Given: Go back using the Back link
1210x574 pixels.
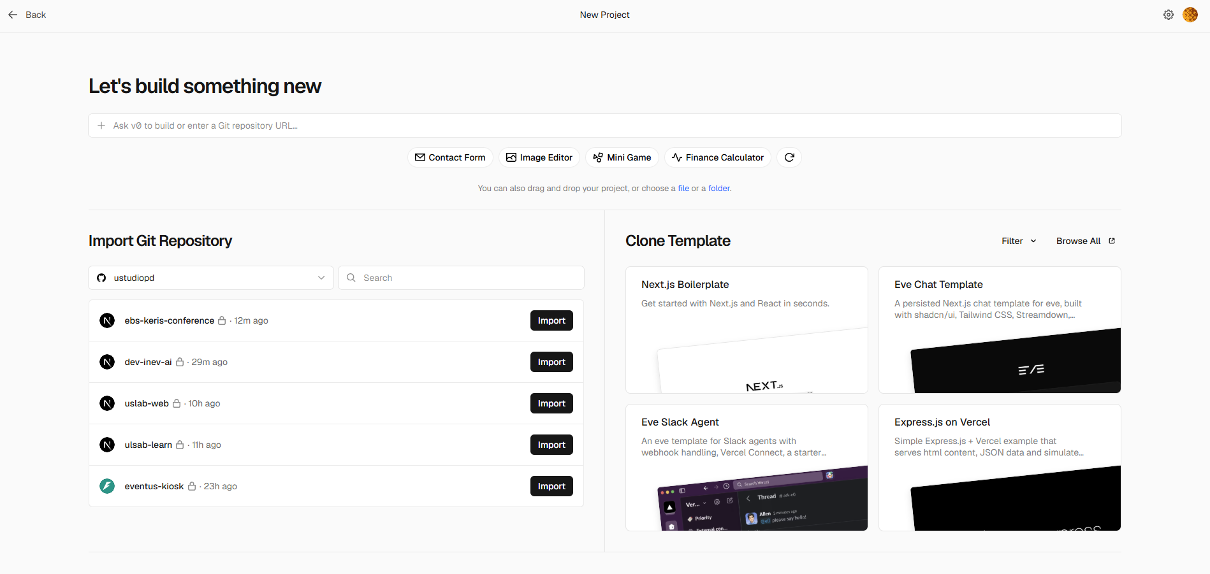Looking at the screenshot, I should [x=27, y=15].
